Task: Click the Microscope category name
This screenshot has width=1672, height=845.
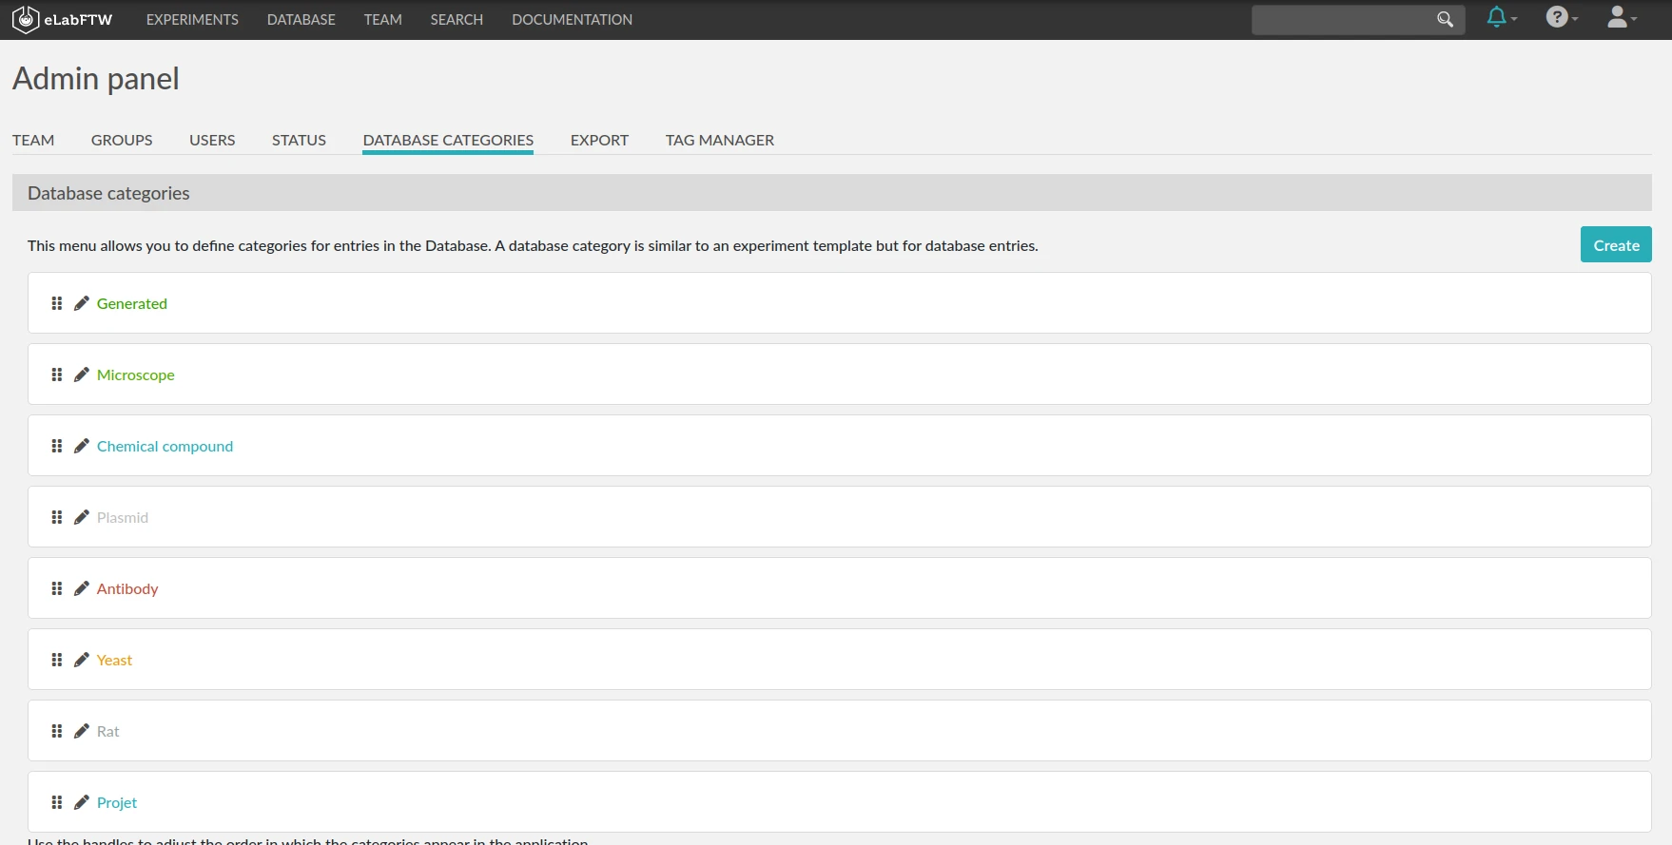Action: point(136,374)
